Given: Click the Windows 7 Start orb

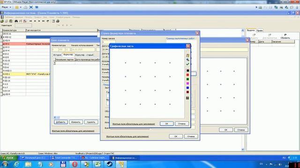Looking at the screenshot, I should pyautogui.click(x=5, y=164).
